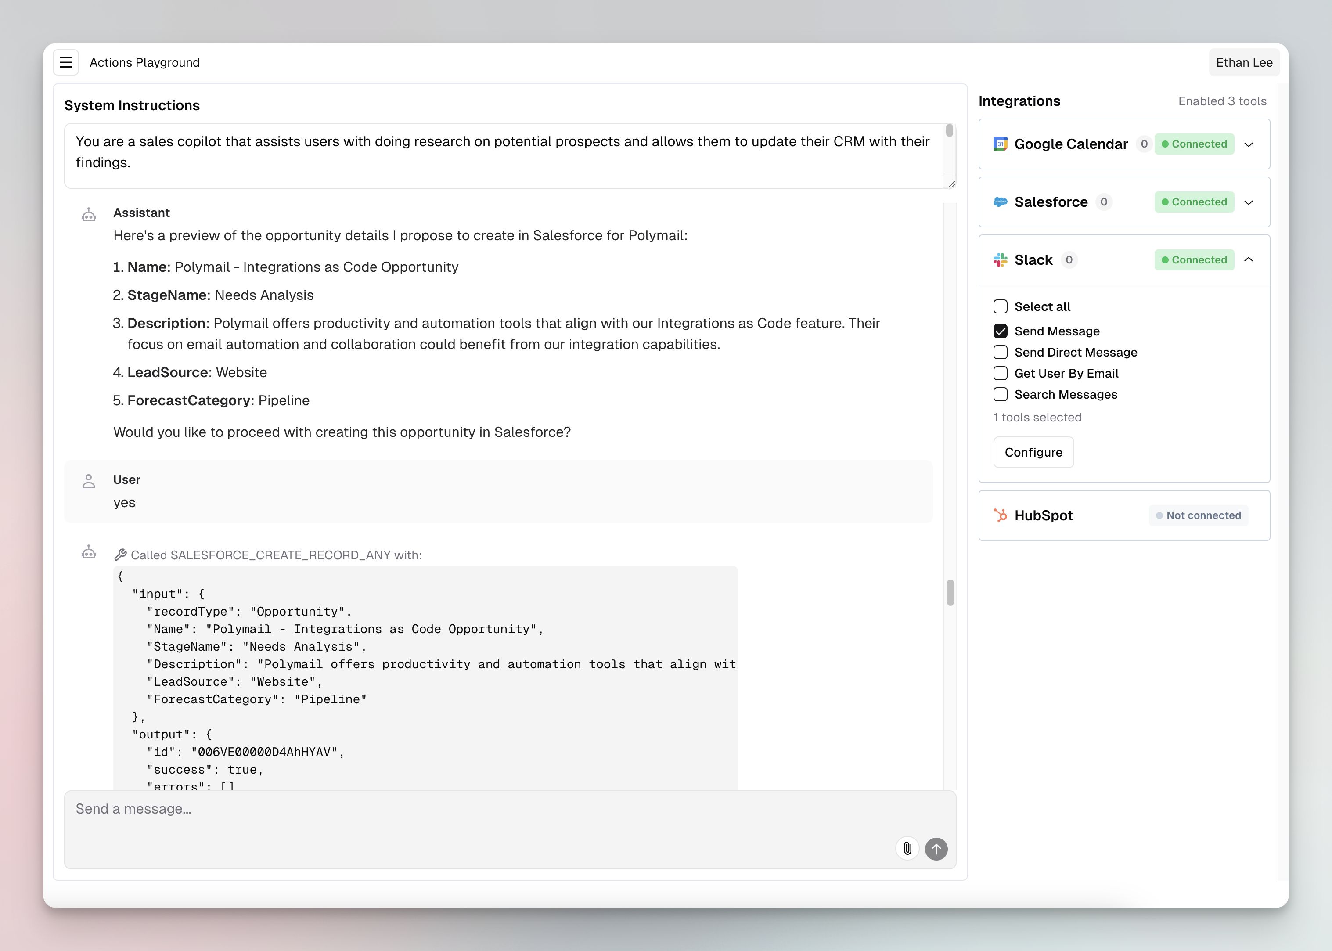Click the HubSpot integration card

[1124, 515]
